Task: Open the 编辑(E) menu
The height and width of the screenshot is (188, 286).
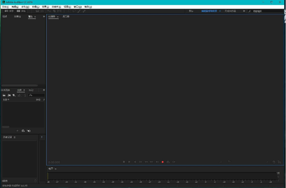Action: coord(15,7)
